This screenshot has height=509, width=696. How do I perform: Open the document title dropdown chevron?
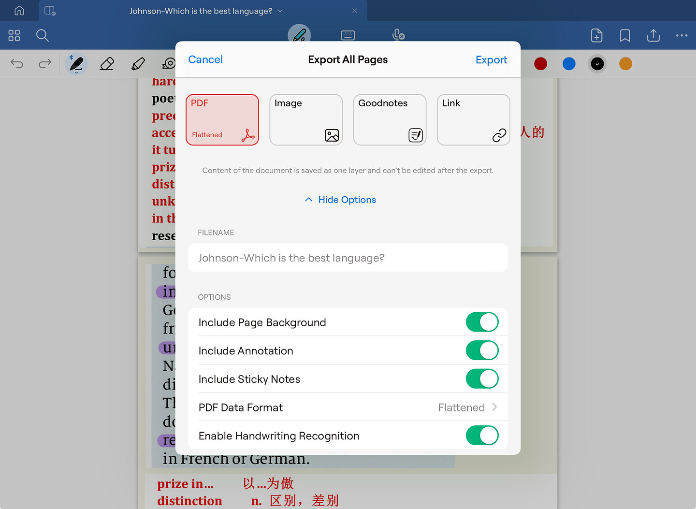[280, 11]
